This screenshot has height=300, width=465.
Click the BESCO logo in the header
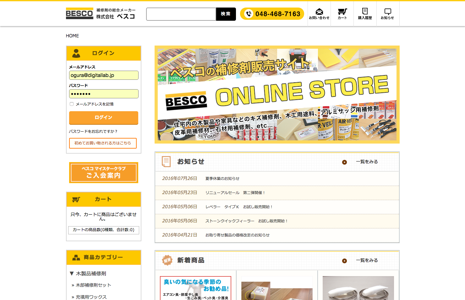point(79,14)
